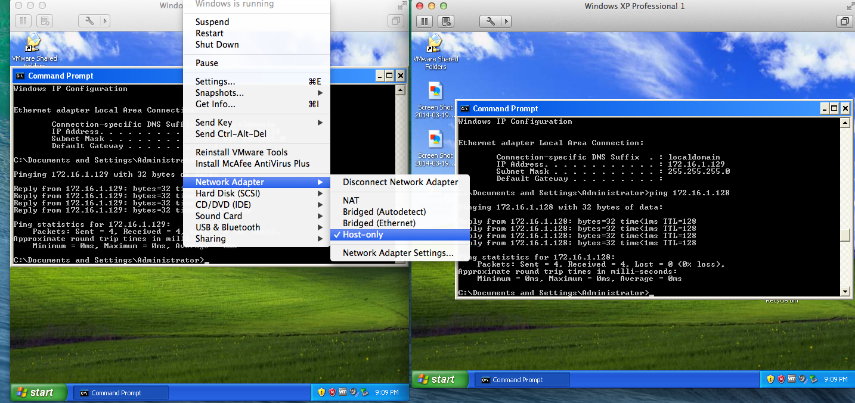855x403 pixels.
Task: Click wrench settings icon in left VM toolbar
Action: (x=89, y=21)
